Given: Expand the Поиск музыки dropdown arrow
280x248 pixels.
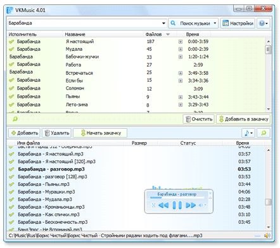Looking at the screenshot, I should pos(215,23).
